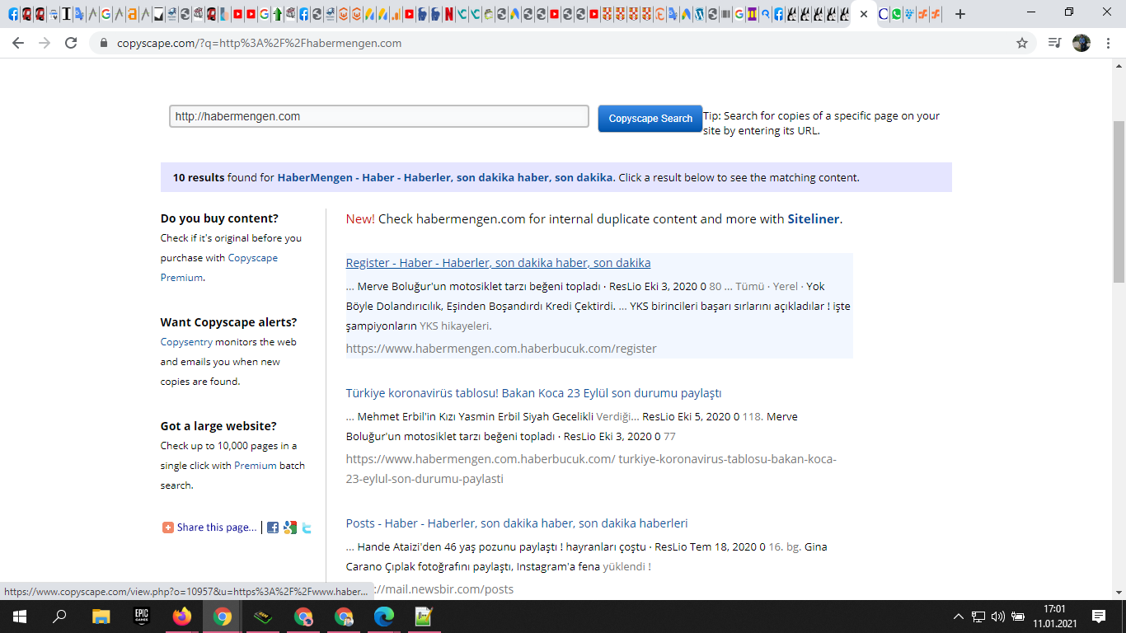Show hidden system tray icons

pyautogui.click(x=958, y=617)
